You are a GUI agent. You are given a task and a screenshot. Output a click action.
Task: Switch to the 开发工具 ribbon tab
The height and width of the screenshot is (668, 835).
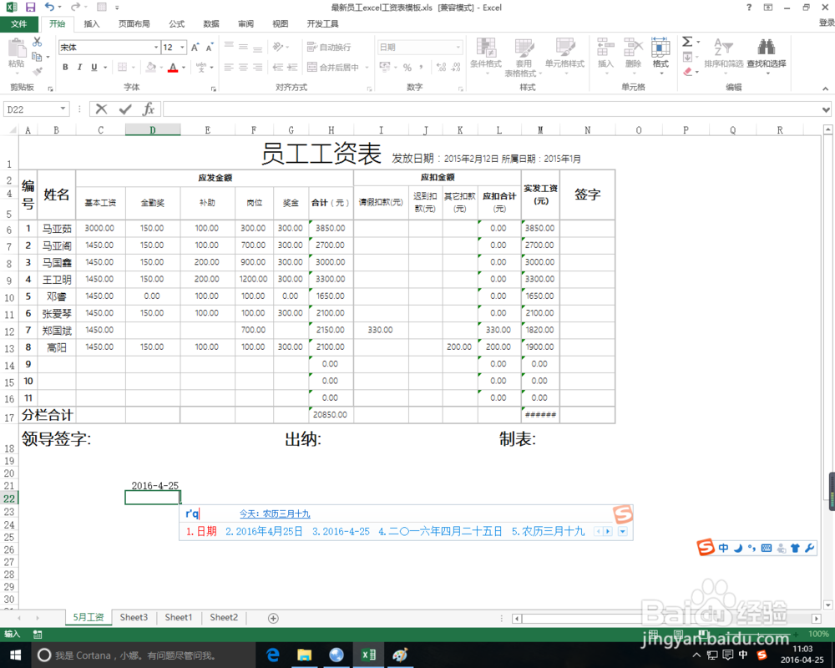322,24
